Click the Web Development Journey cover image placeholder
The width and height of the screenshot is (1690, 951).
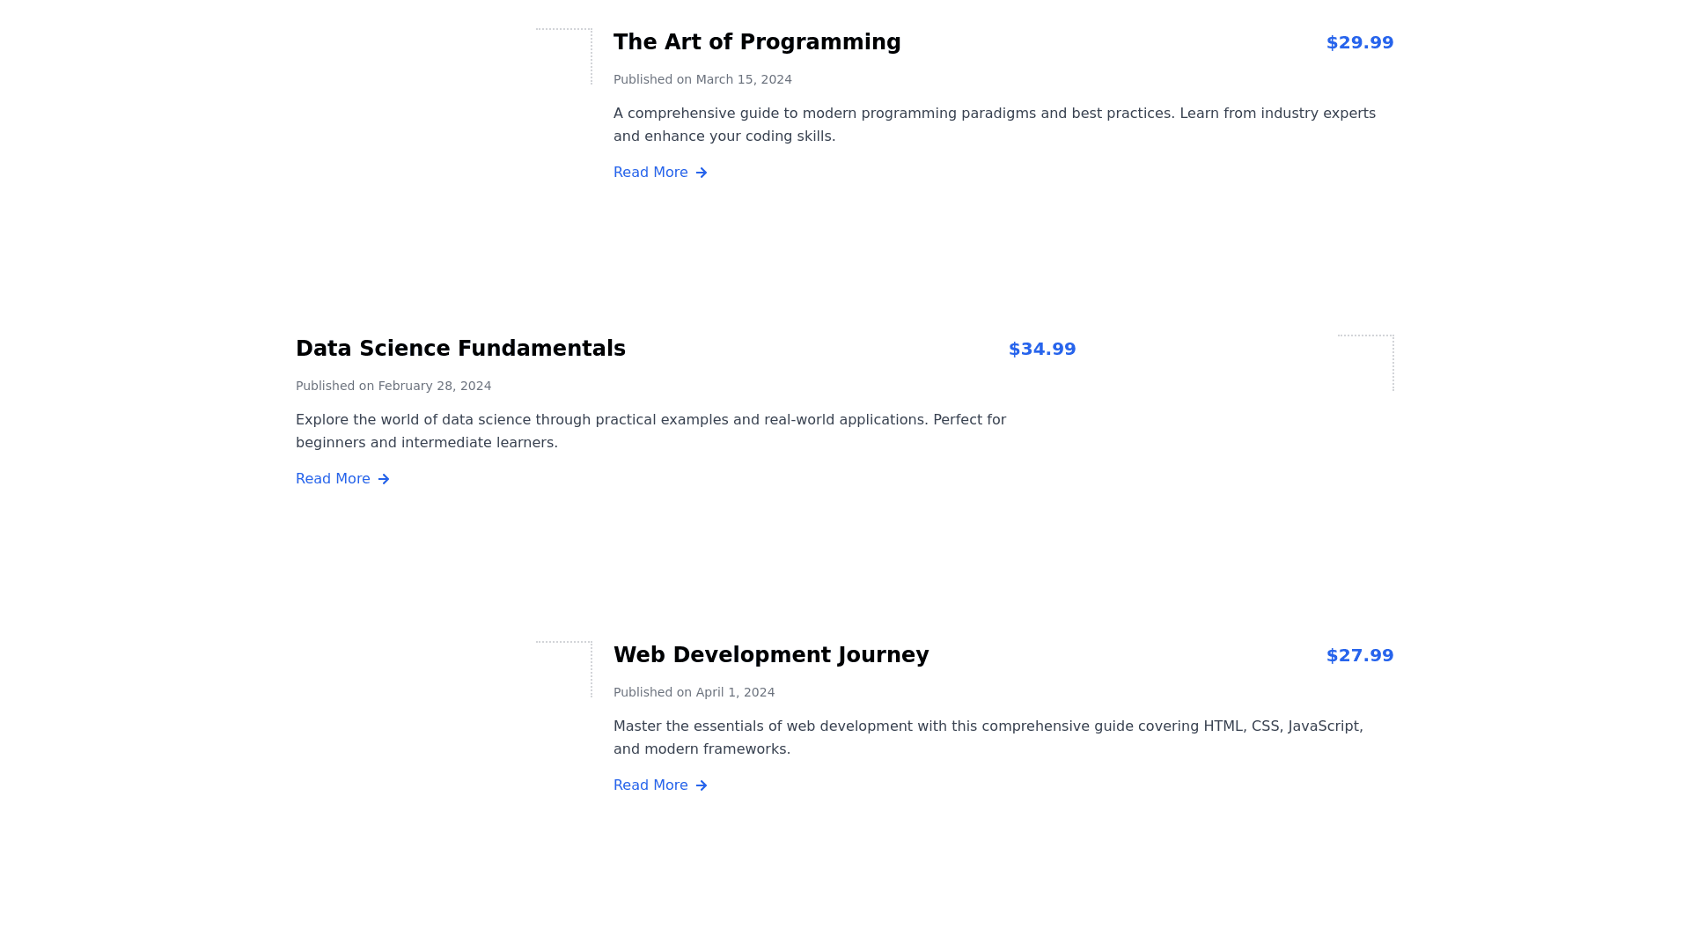564,669
